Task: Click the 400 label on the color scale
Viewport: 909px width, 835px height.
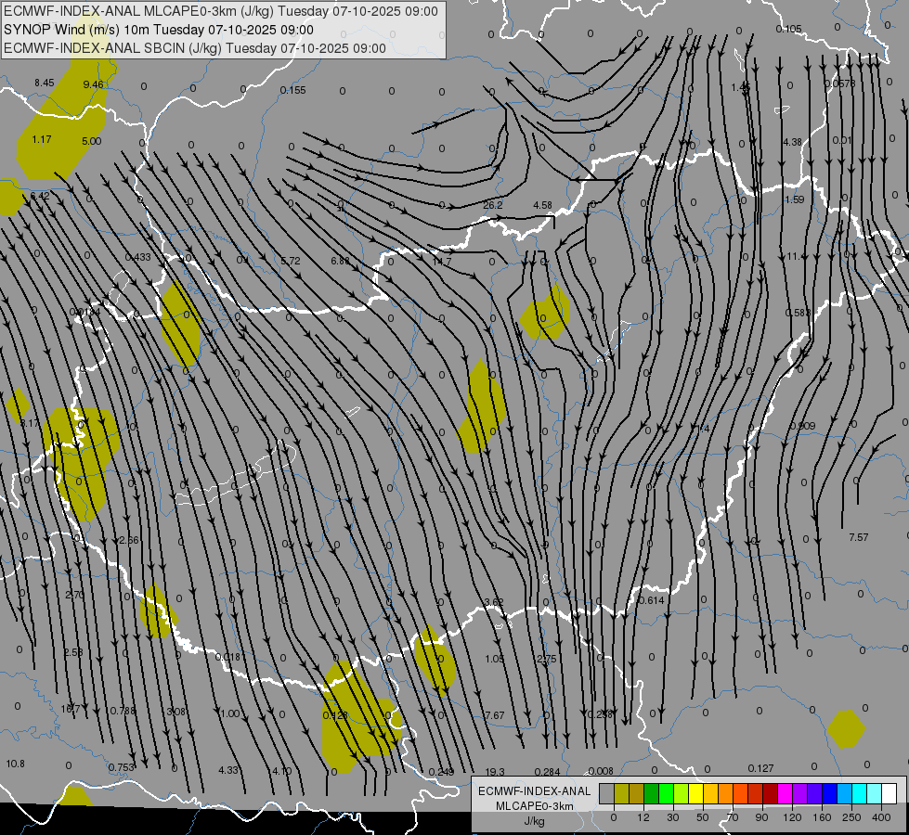Action: coord(889,816)
